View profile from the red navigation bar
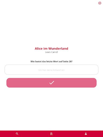This screenshot has width=103, height=137. (86, 134)
